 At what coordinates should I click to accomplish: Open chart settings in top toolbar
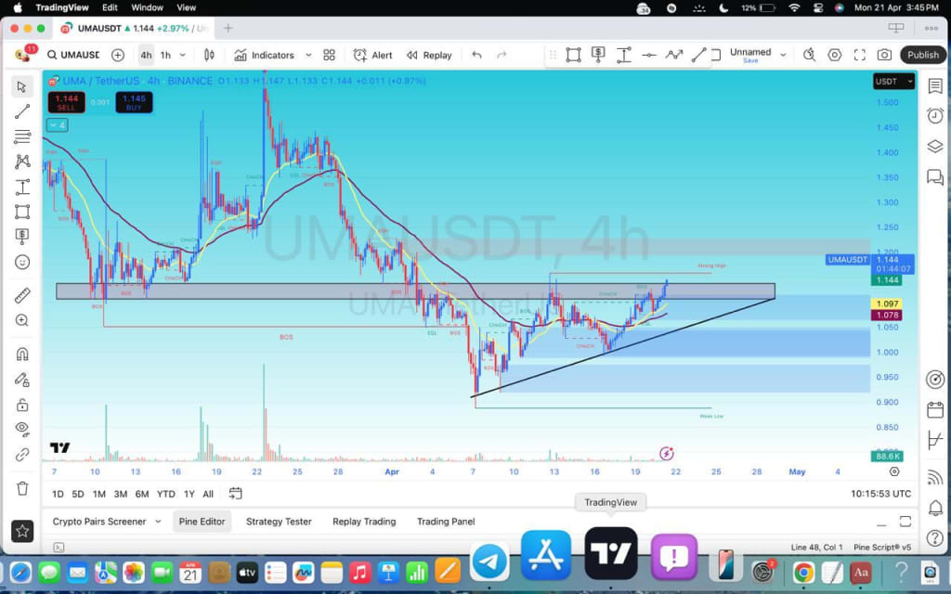pos(835,55)
